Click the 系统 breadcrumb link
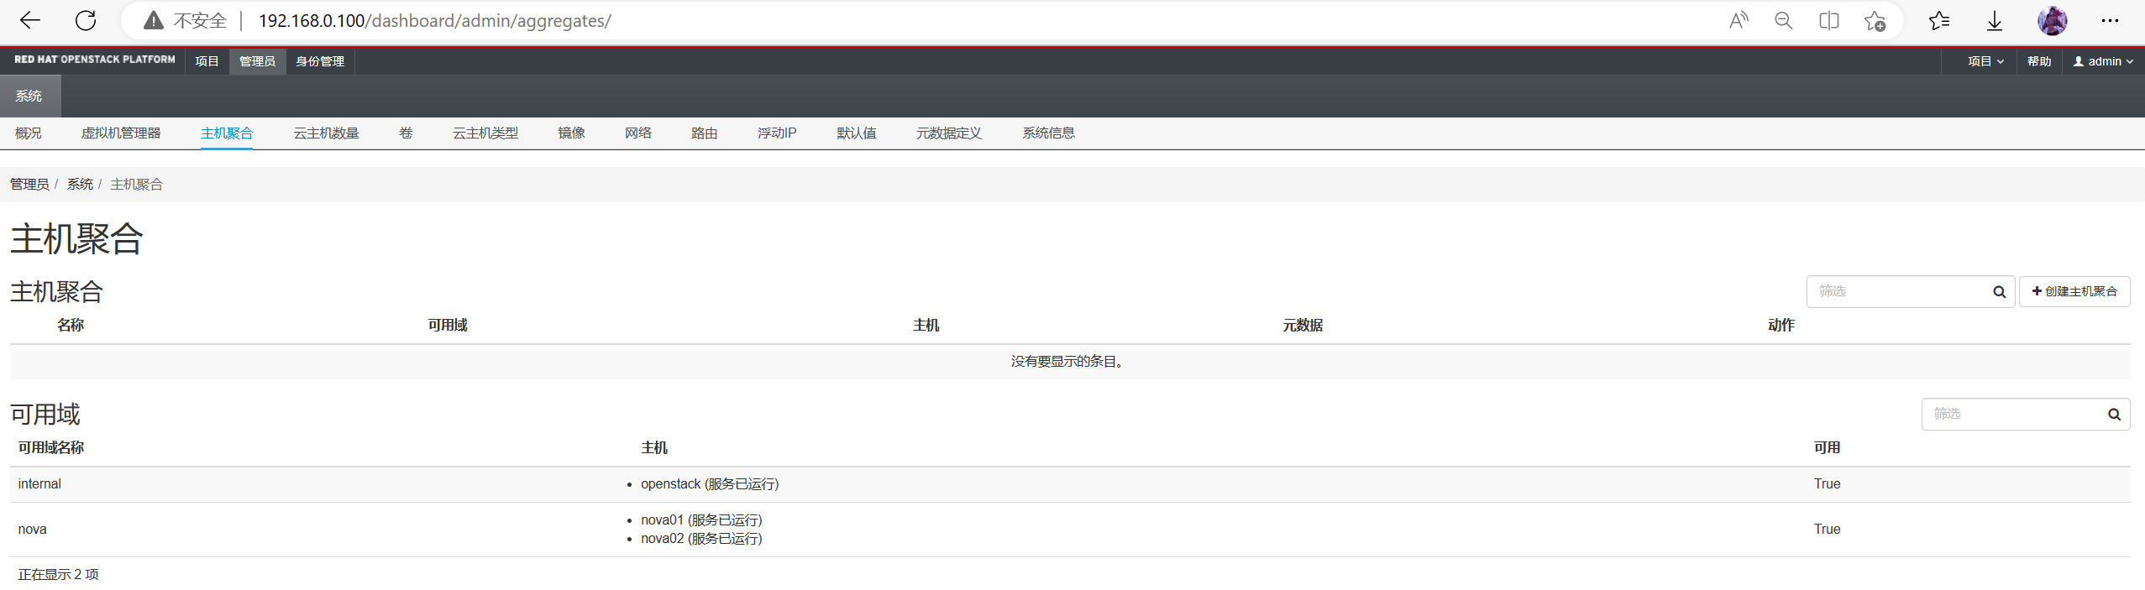2145x590 pixels. pos(80,184)
